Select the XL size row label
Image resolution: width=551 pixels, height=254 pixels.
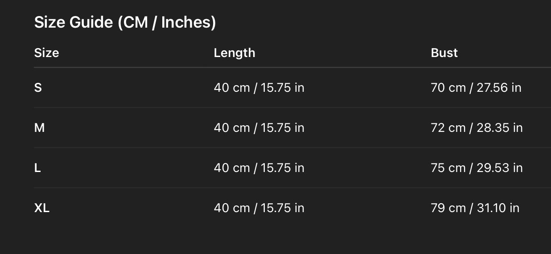coord(42,208)
